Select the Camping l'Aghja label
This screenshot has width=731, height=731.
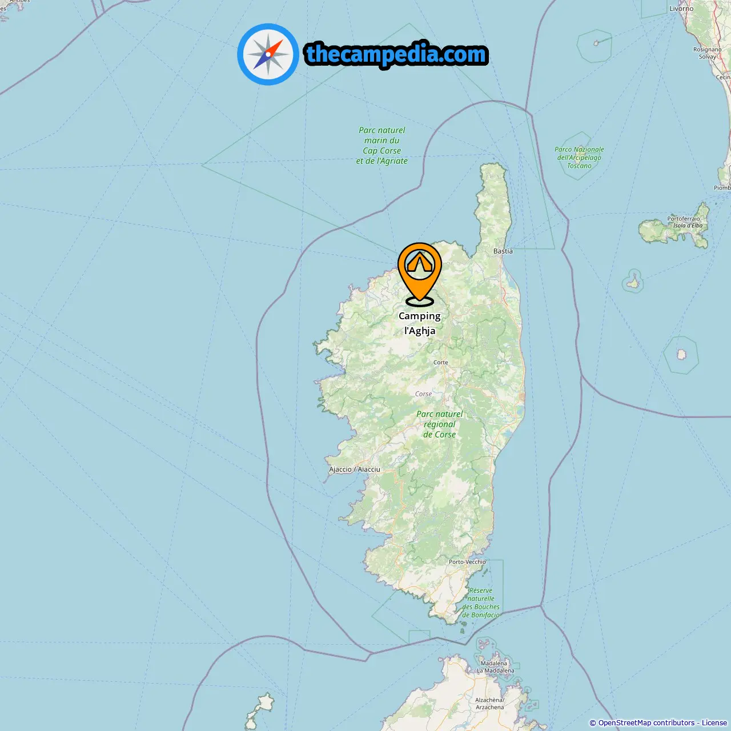pyautogui.click(x=420, y=323)
